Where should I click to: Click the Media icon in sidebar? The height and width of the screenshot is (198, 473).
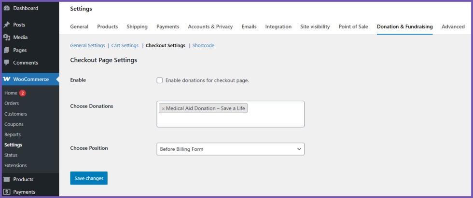(7, 37)
